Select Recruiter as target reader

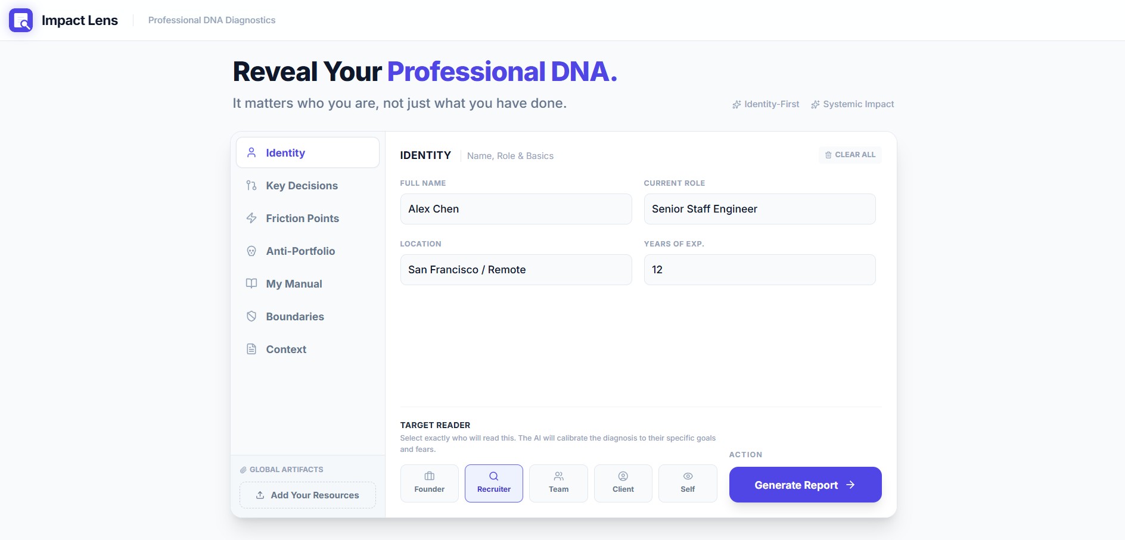click(494, 483)
